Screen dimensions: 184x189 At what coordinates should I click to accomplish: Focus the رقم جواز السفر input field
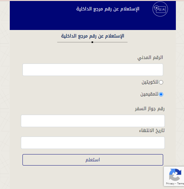point(93,121)
